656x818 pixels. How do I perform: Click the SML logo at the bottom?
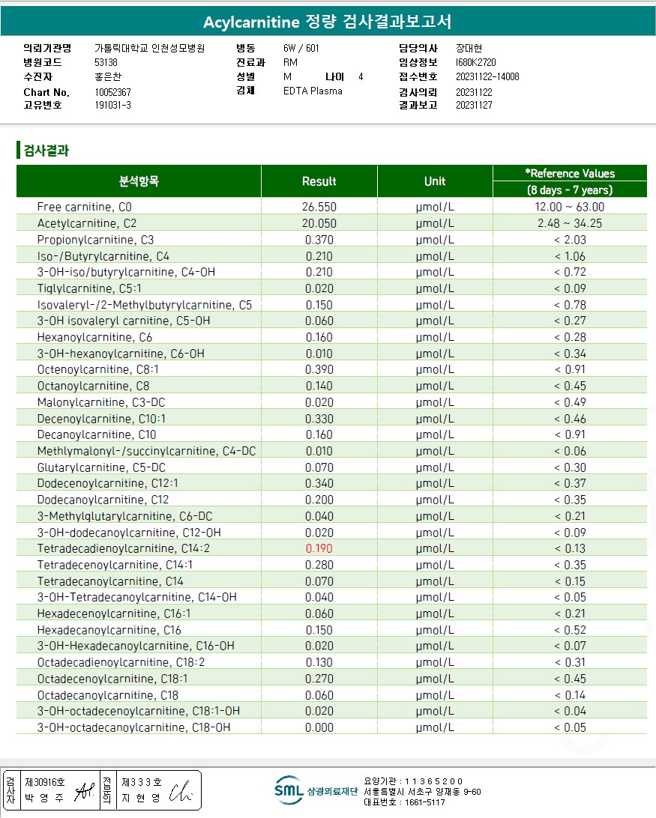pos(289,791)
